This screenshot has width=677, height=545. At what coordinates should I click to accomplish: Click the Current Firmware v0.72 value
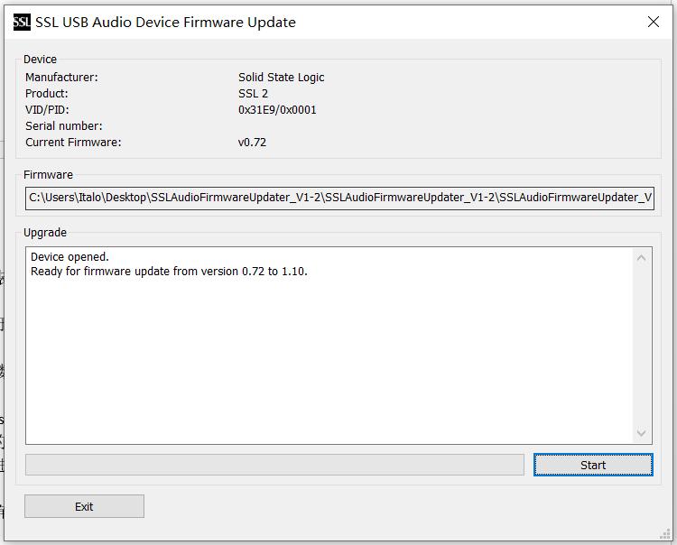click(x=252, y=143)
